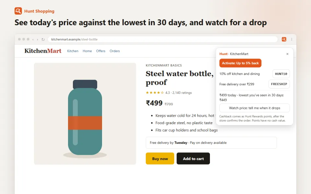Screen dimensions: 311x194
Task: Watch price for a drop
Action: pyautogui.click(x=255, y=108)
